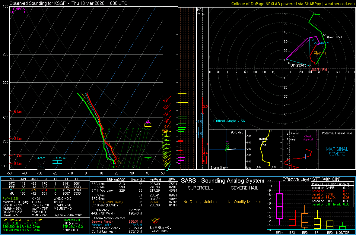The height and width of the screenshot is (235, 356).
Task: Click the 'Corfidi Downshear = 231/59 kt' line
Action: pos(117,228)
